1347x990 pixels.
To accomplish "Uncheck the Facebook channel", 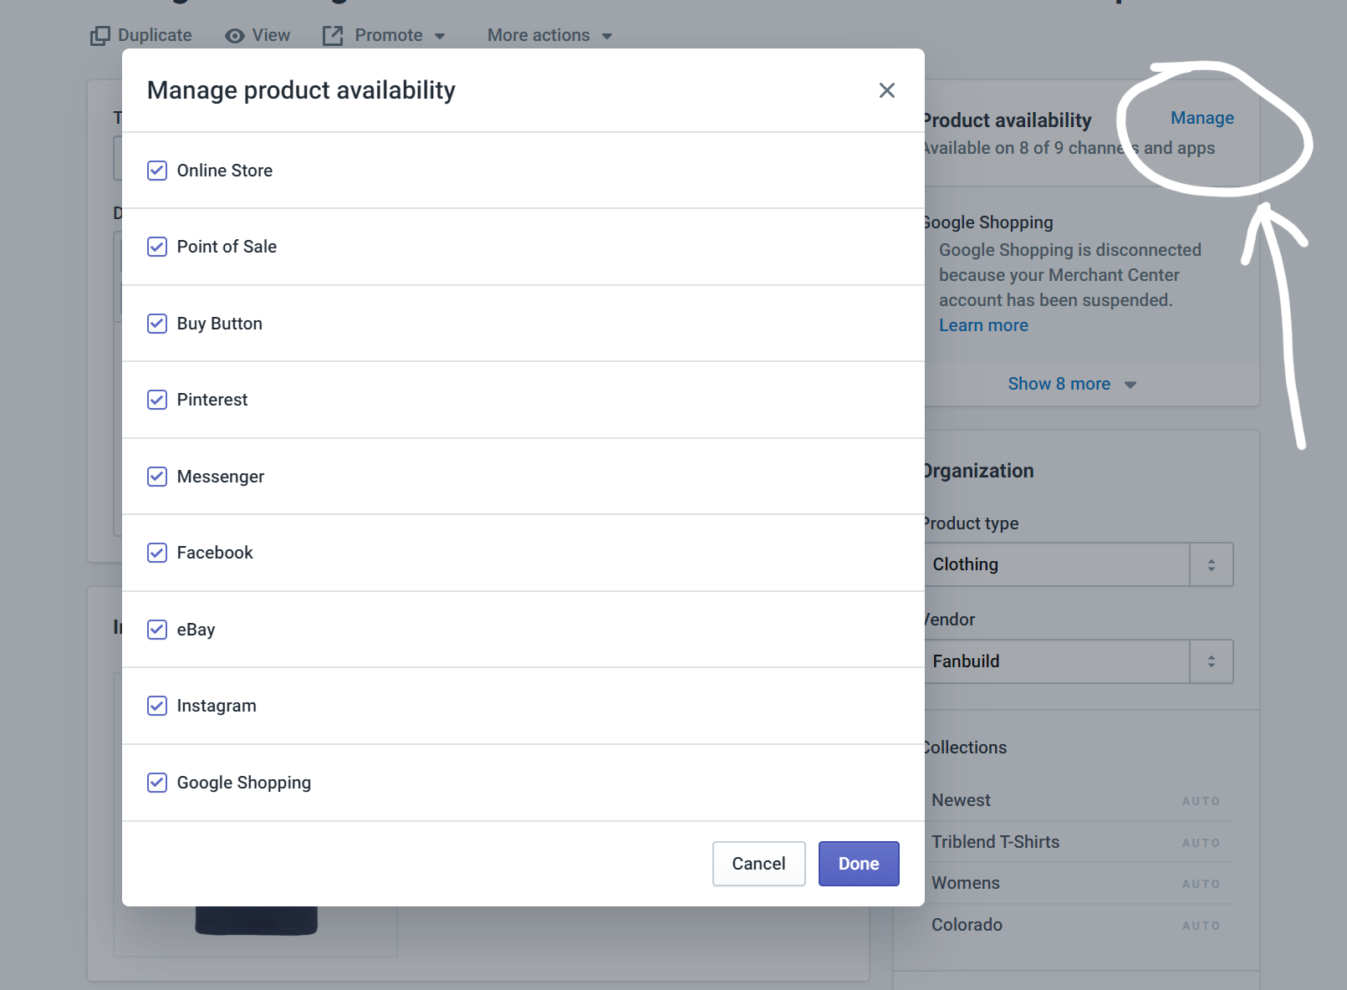I will 157,553.
